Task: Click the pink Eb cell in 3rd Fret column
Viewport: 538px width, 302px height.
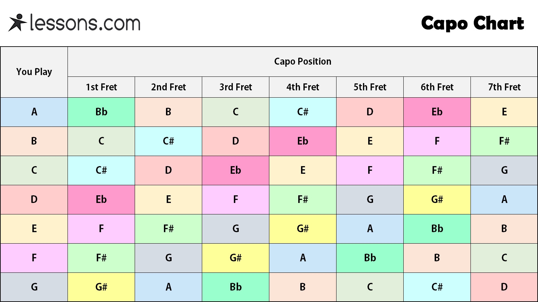Action: [236, 170]
